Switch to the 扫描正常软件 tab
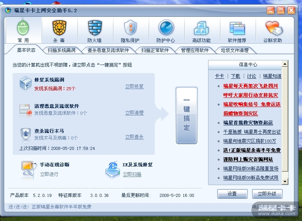The height and width of the screenshot is (221, 302). (x=155, y=50)
